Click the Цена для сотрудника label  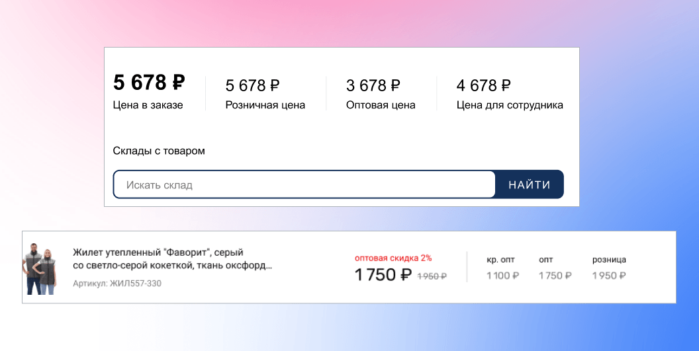tap(510, 104)
